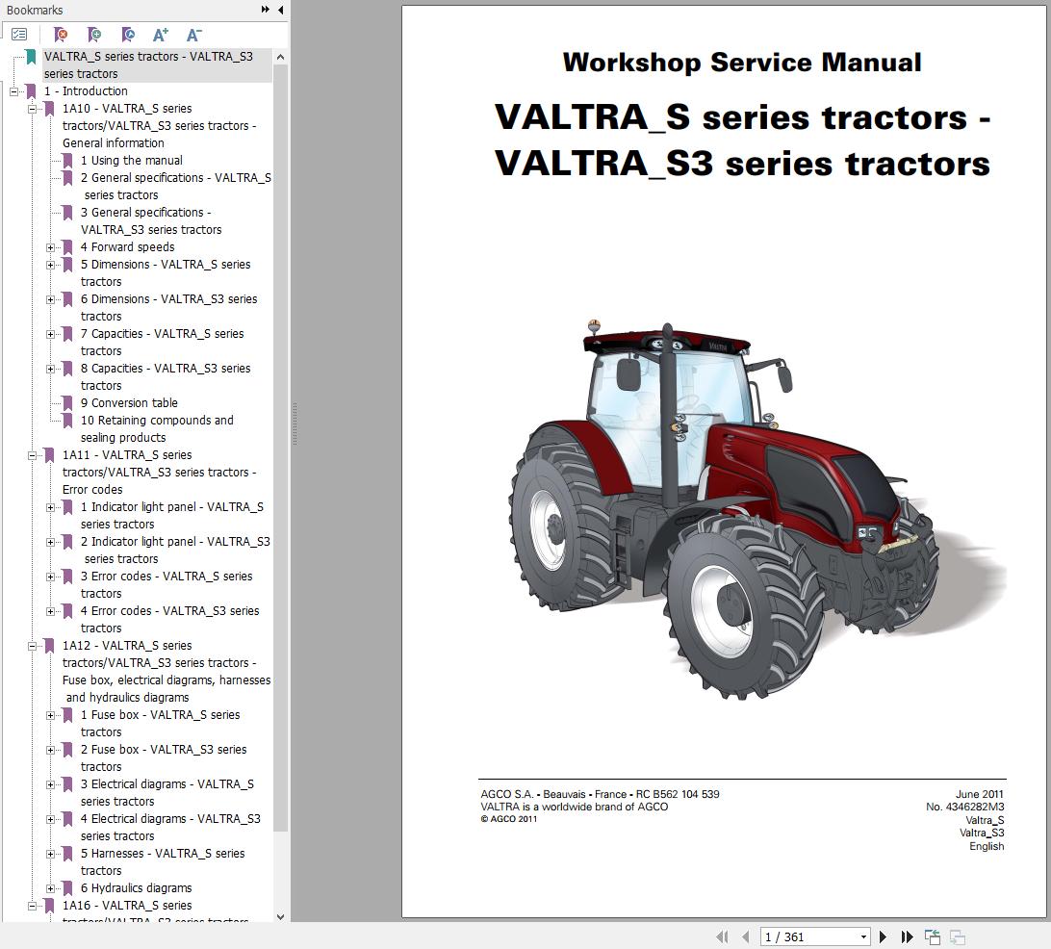Select '3 Error codes - VALTRA_S series' bookmark
The height and width of the screenshot is (949, 1051).
pyautogui.click(x=167, y=584)
